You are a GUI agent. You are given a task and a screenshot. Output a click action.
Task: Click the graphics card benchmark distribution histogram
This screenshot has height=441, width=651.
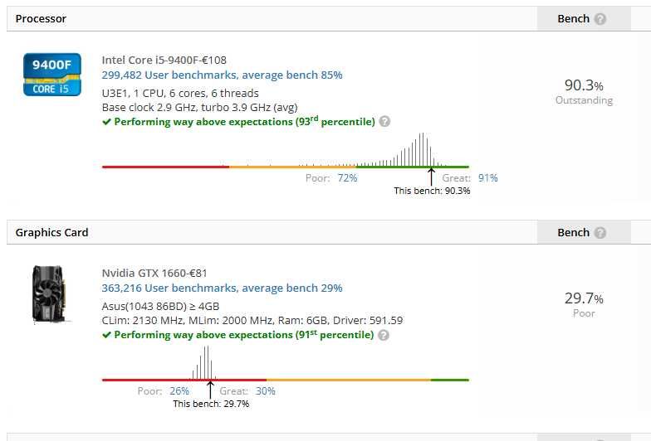[x=205, y=363]
